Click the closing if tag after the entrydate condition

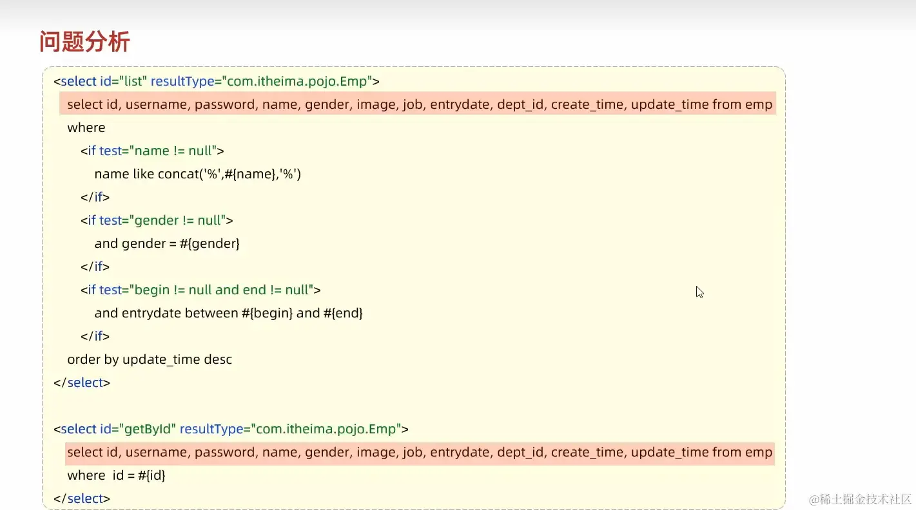[x=95, y=336]
